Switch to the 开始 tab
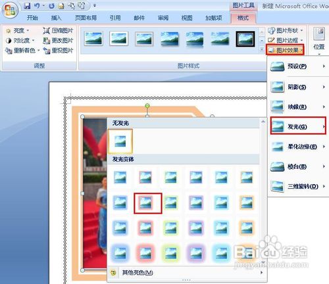Viewport: 329px width, 284px height. [x=32, y=18]
